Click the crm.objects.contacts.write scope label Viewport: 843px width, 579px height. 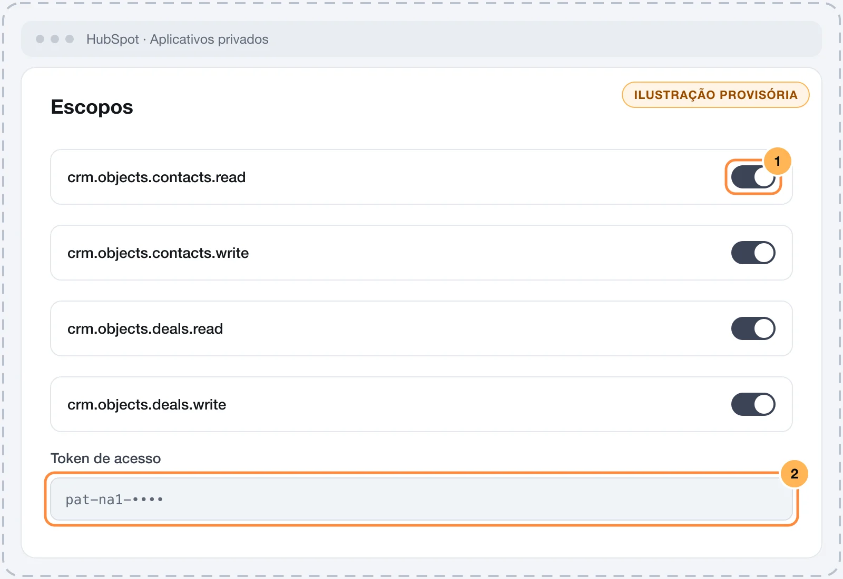tap(158, 253)
